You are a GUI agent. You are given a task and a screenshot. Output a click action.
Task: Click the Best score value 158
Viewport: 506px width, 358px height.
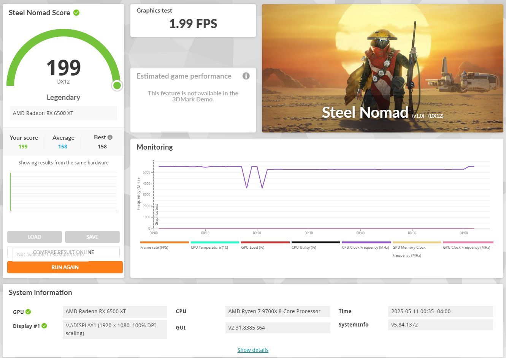pyautogui.click(x=102, y=147)
